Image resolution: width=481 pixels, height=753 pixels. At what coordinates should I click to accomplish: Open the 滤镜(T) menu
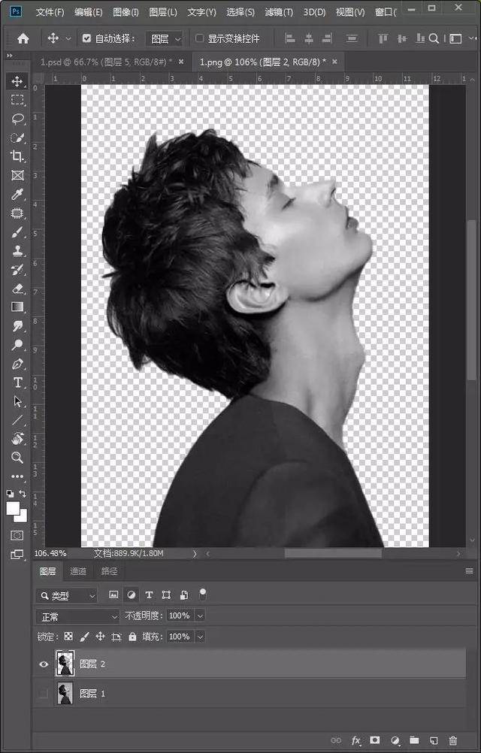click(279, 12)
